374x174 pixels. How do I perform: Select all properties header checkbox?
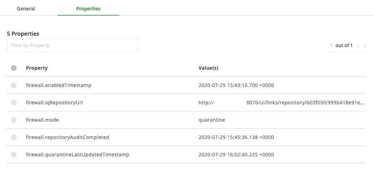tap(14, 68)
